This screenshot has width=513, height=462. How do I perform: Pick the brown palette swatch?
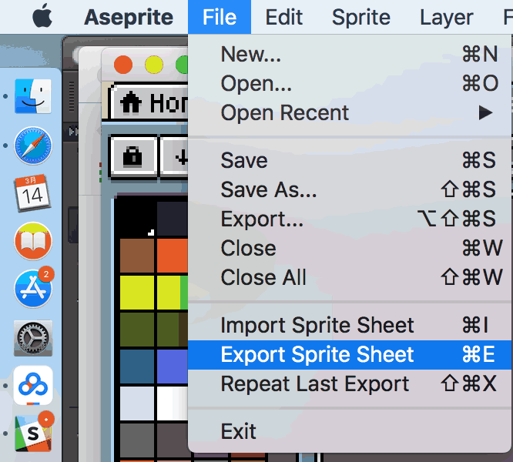click(137, 256)
